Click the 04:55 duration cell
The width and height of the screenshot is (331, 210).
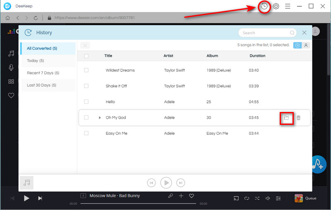254,102
